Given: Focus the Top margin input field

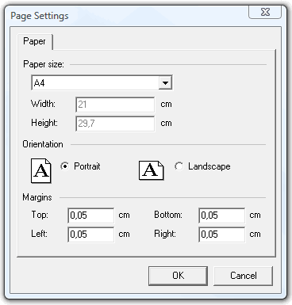Looking at the screenshot, I should (x=91, y=215).
